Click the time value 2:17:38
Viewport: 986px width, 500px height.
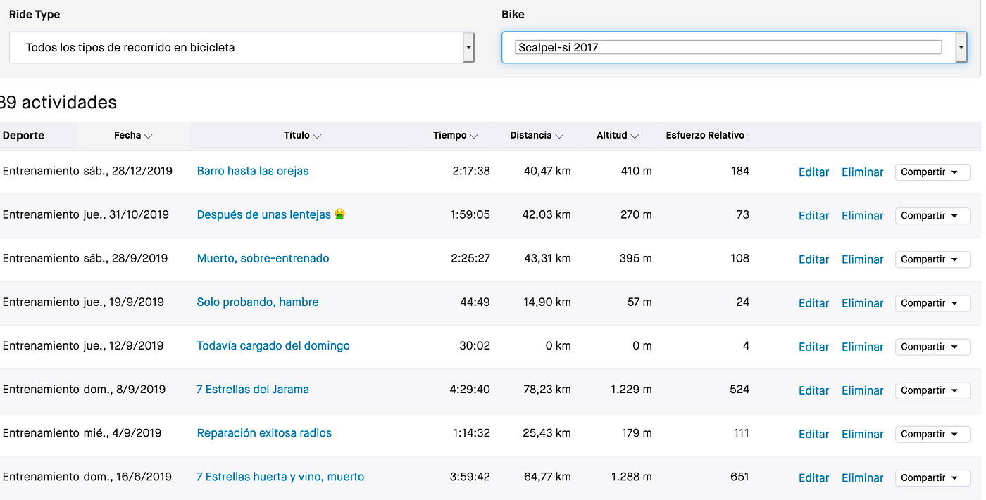pyautogui.click(x=470, y=171)
